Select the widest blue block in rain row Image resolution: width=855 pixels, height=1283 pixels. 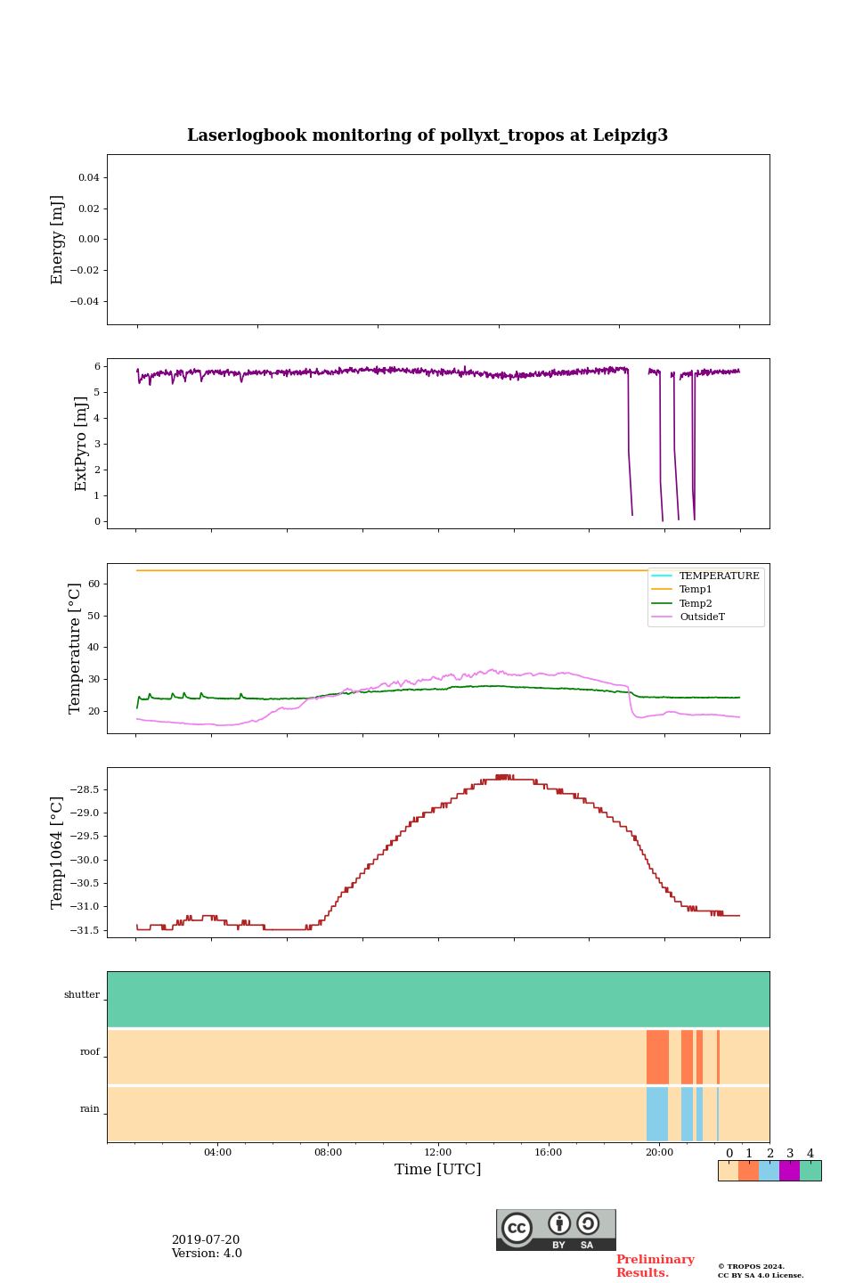point(657,1114)
